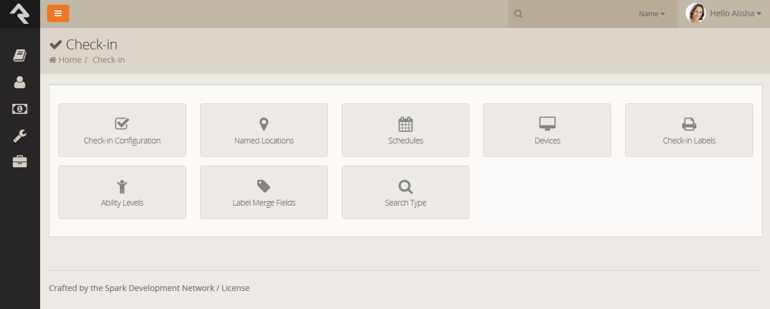This screenshot has width=770, height=309.
Task: Open the money bill icon in sidebar
Action: click(20, 109)
